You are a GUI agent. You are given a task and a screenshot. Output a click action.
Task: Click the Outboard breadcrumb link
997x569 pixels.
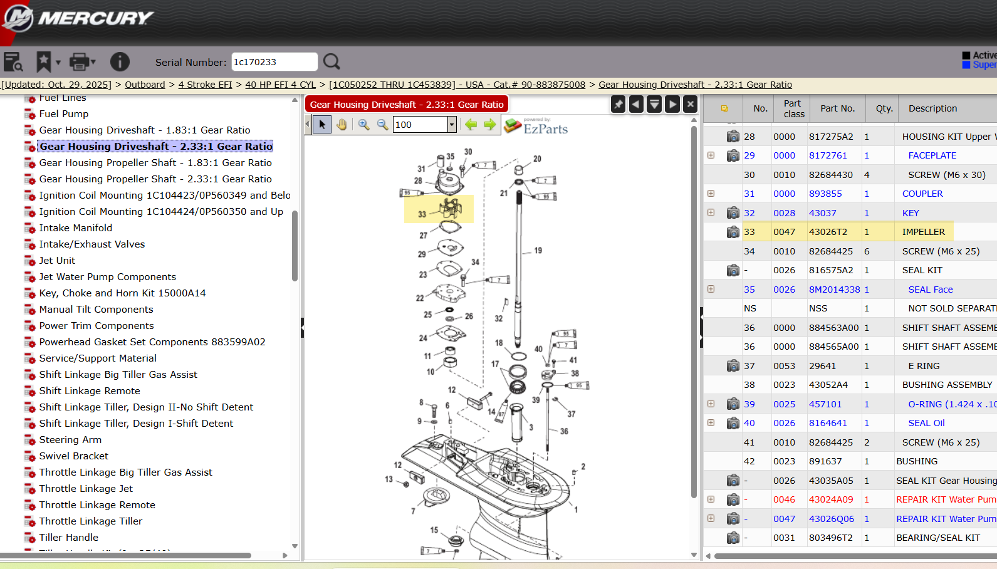[x=145, y=85]
